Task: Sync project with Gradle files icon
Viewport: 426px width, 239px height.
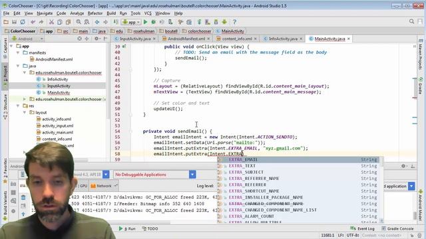Action: click(200, 22)
